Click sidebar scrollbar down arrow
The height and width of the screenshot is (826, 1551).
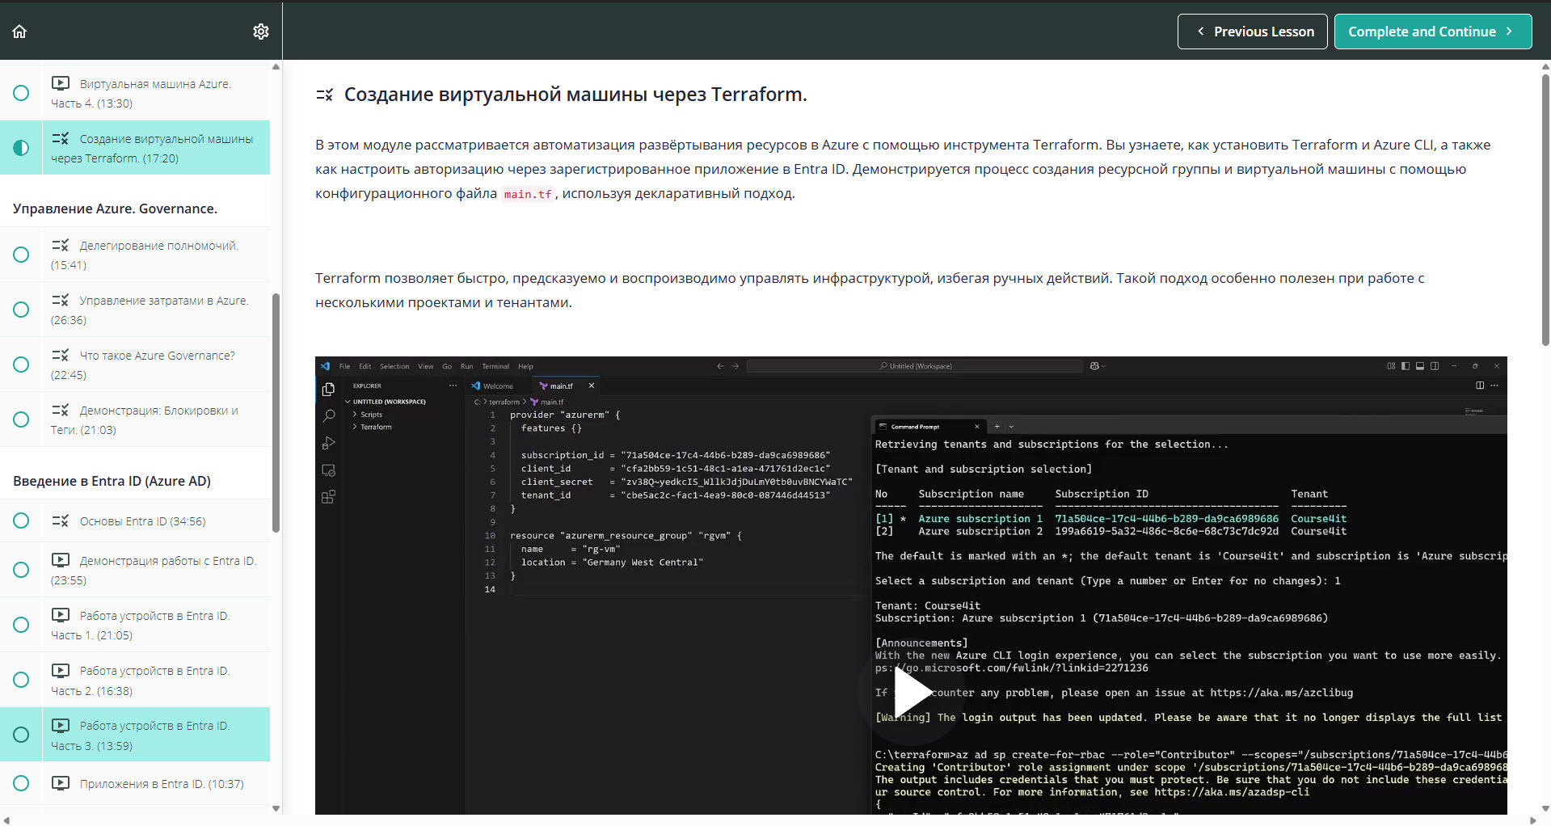tap(276, 808)
